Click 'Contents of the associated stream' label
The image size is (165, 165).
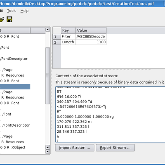[87, 76]
